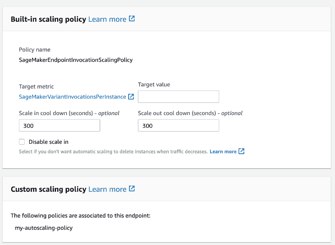Select SageMakerEndpointInvocationScalingPolicy policy name text
335x245 pixels.
(x=76, y=60)
